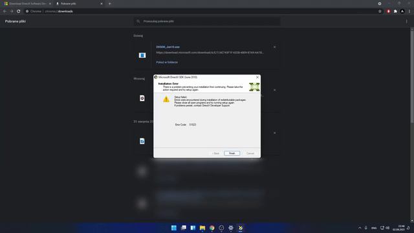The width and height of the screenshot is (414, 233).
Task: Open Task View from the taskbar
Action: click(184, 228)
